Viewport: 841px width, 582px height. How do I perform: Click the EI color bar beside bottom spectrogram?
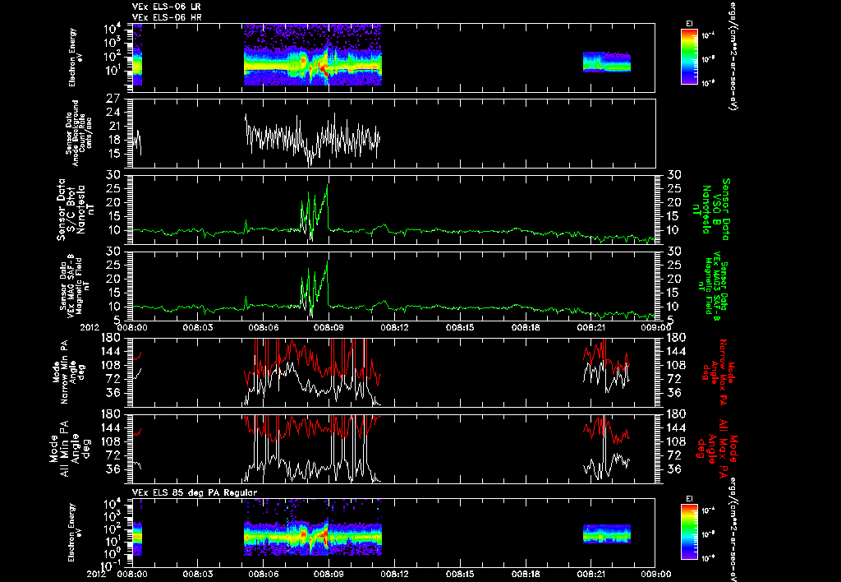[689, 533]
